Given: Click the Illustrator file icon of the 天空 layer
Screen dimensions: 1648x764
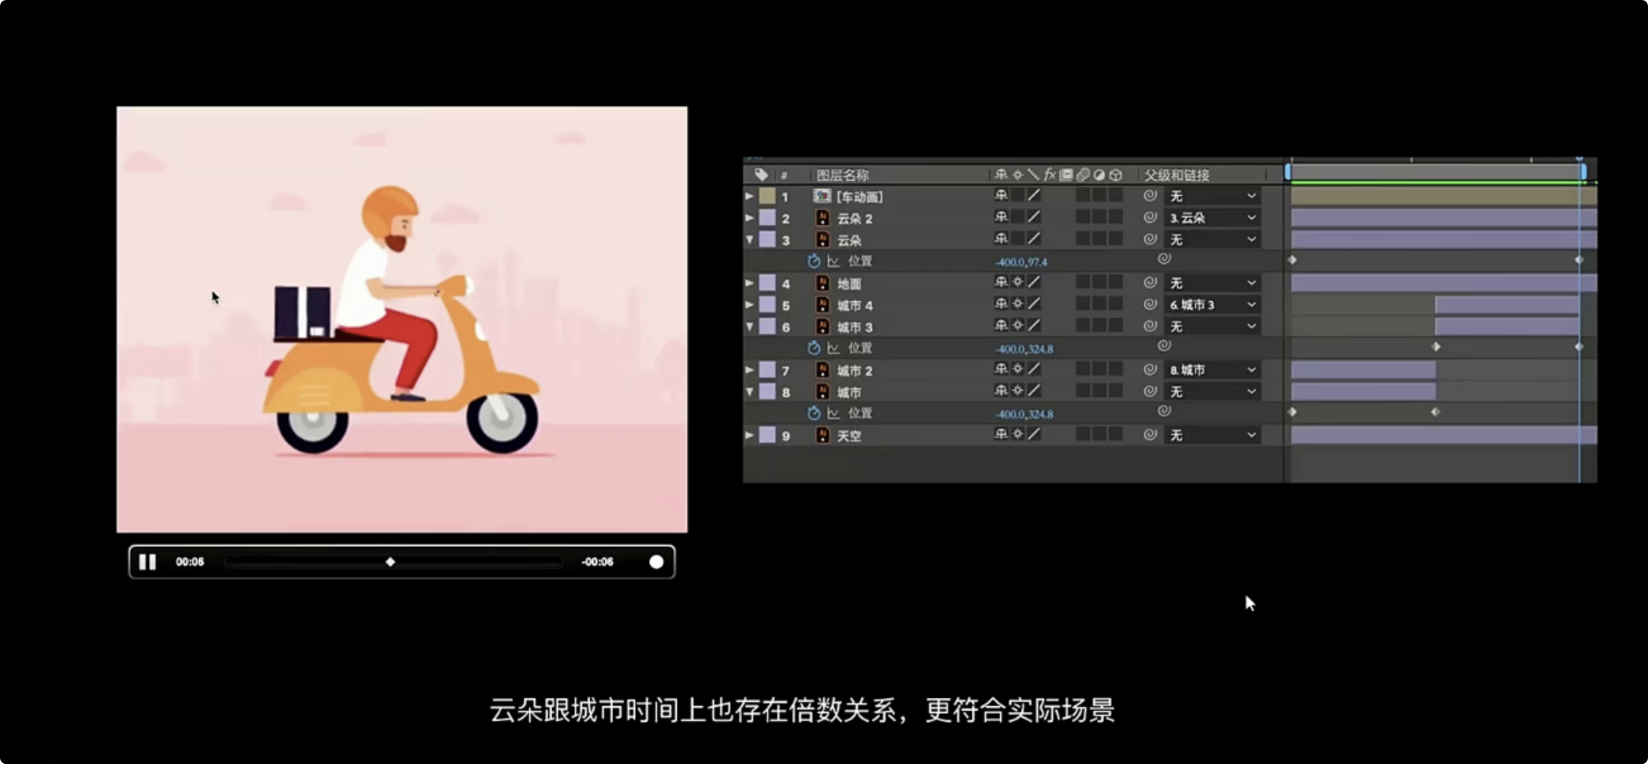Looking at the screenshot, I should point(823,434).
